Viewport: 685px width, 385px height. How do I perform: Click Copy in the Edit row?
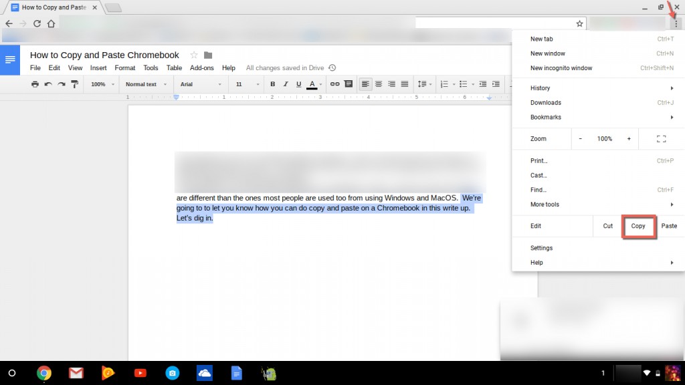point(638,226)
